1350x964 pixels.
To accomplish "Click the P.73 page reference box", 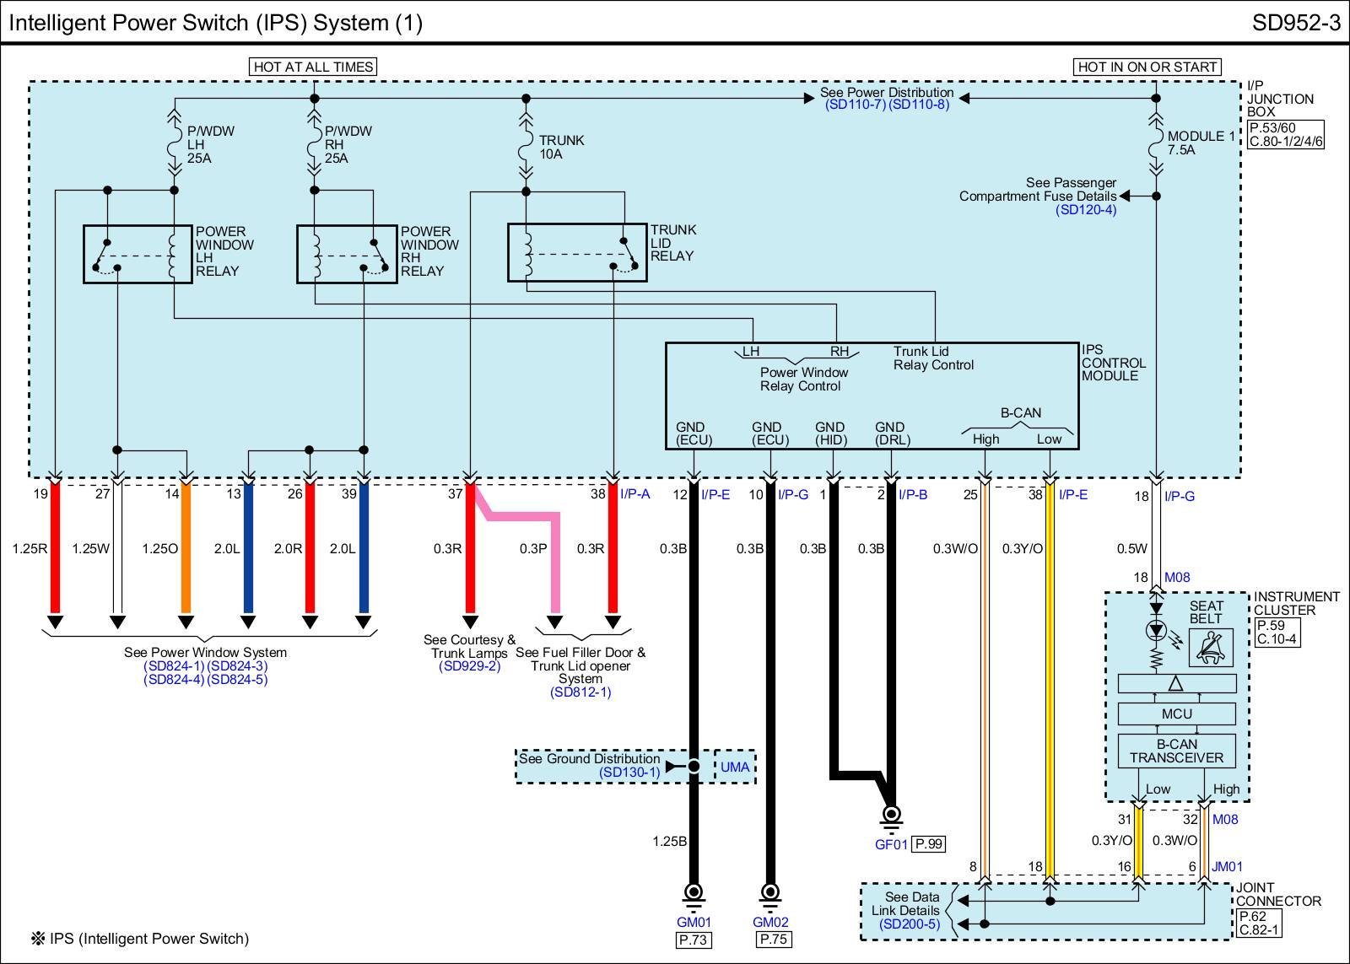I will click(x=694, y=940).
